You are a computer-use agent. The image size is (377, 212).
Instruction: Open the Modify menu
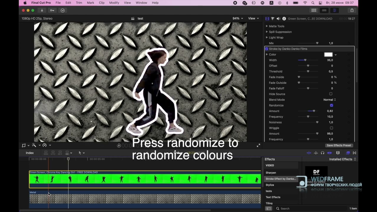(114, 3)
